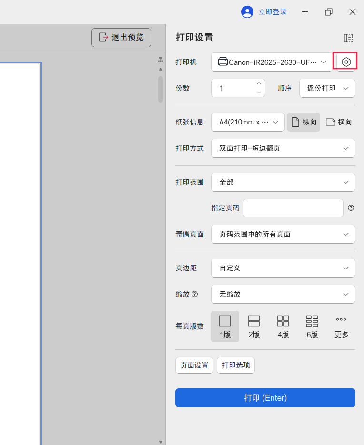This screenshot has height=445, width=364.
Task: Toggle the print settings panel layout icon
Action: click(348, 38)
